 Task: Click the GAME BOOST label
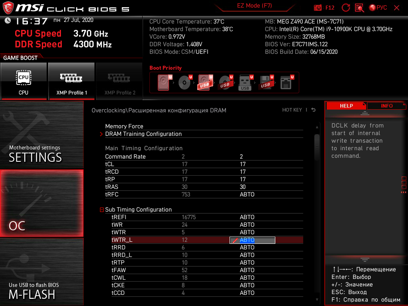(x=20, y=58)
